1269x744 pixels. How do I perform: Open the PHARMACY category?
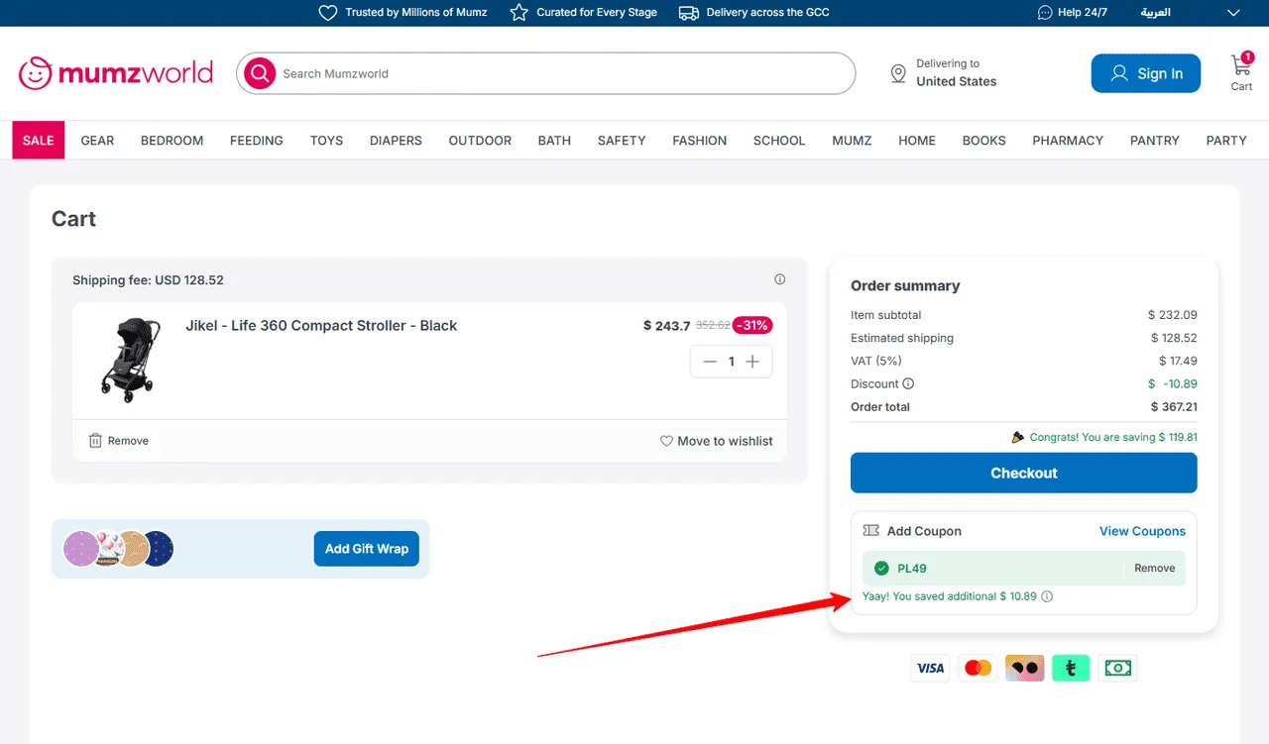click(1068, 141)
